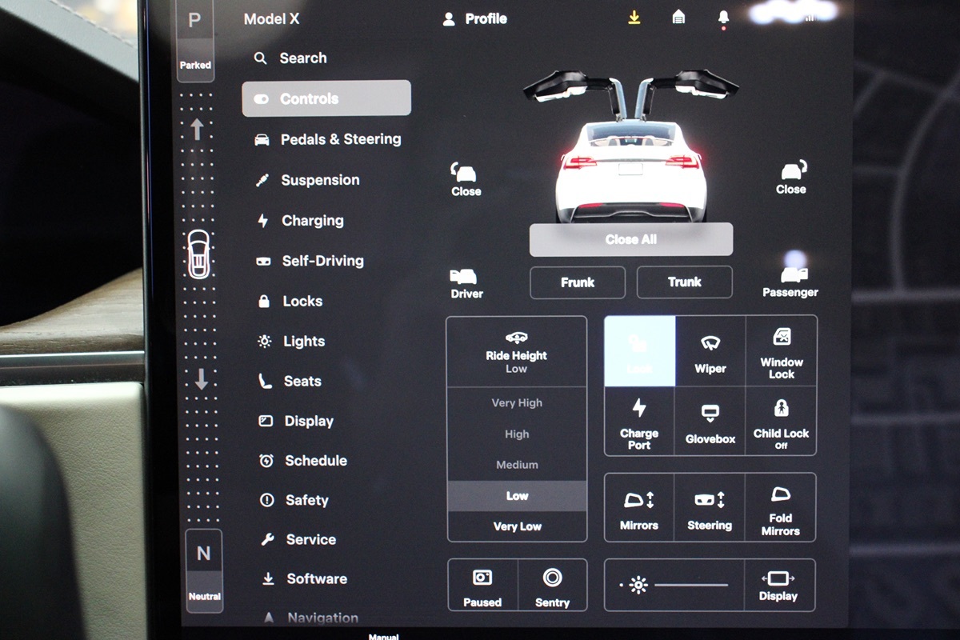Toggle Child Lock off state
This screenshot has height=640, width=960.
(782, 422)
